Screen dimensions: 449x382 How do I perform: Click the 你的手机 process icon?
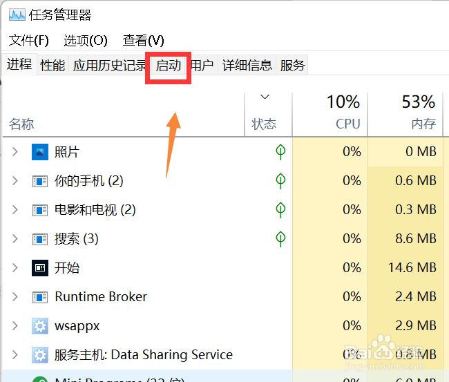click(x=40, y=181)
